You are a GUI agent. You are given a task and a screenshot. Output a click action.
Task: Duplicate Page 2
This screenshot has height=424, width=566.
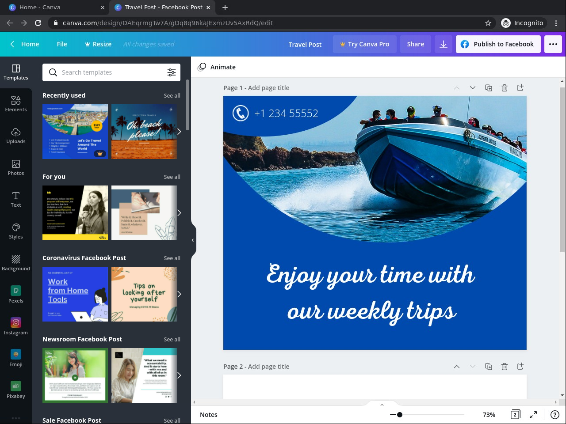click(489, 367)
